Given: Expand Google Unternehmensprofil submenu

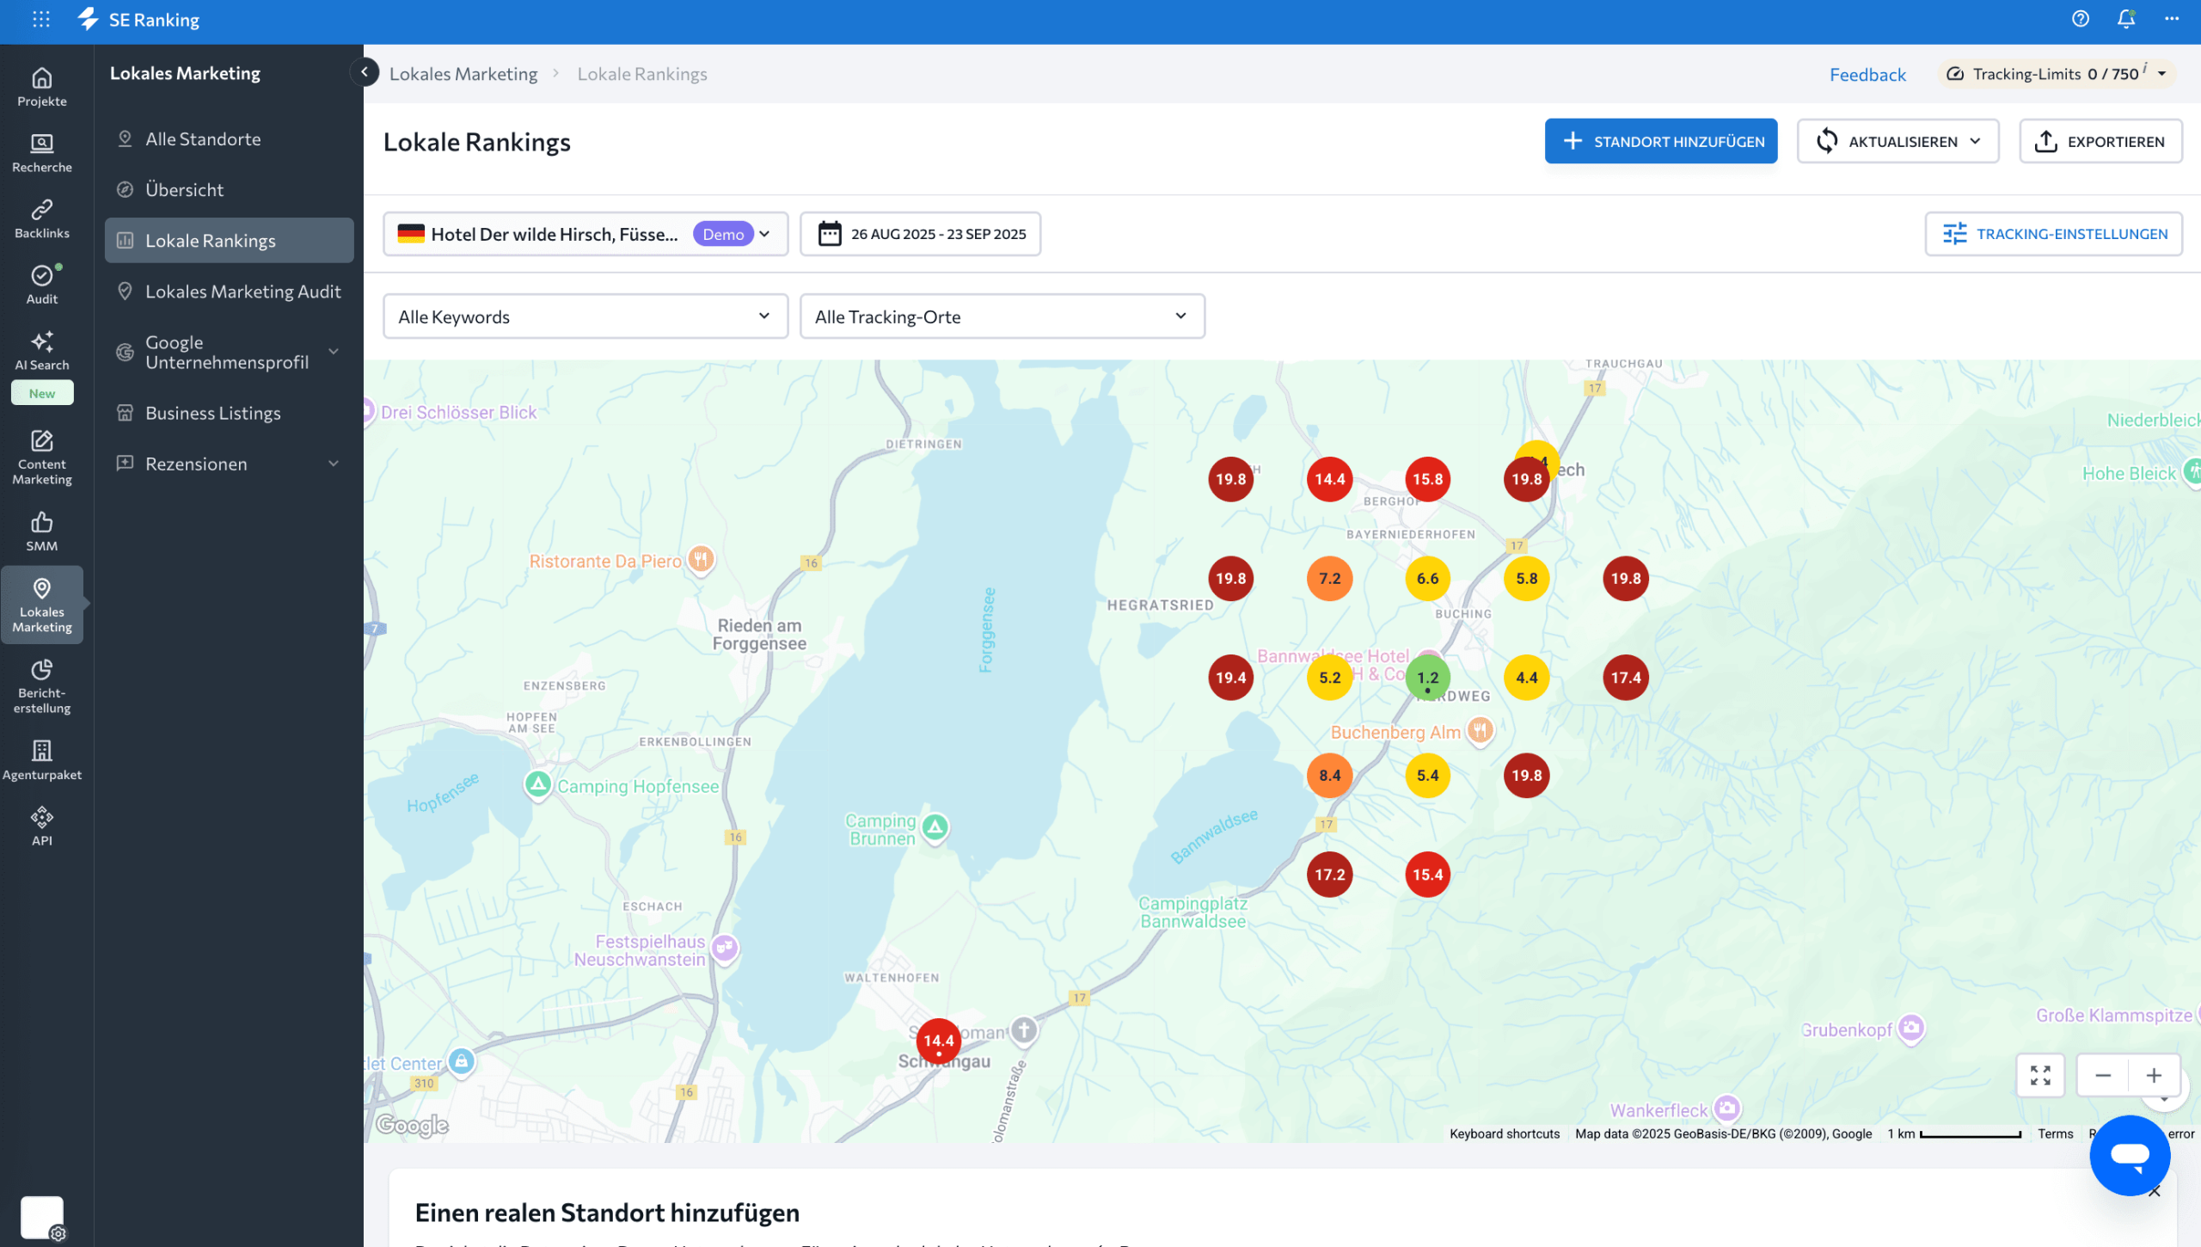Looking at the screenshot, I should [334, 352].
